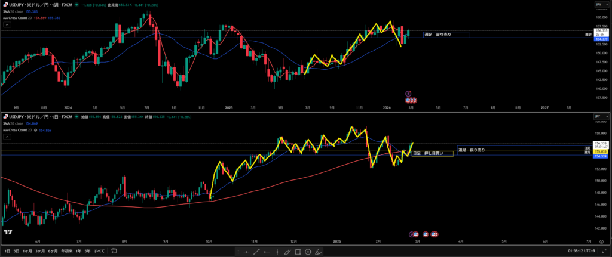This screenshot has height=257, width=612.
Task: Select the 年初来 time range
Action: [67, 251]
